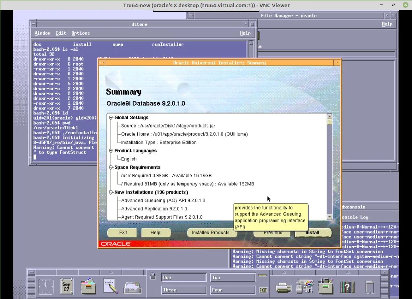The image size is (412, 299).
Task: Iconify the Oracle Universal Installer window
Action: pos(337,62)
